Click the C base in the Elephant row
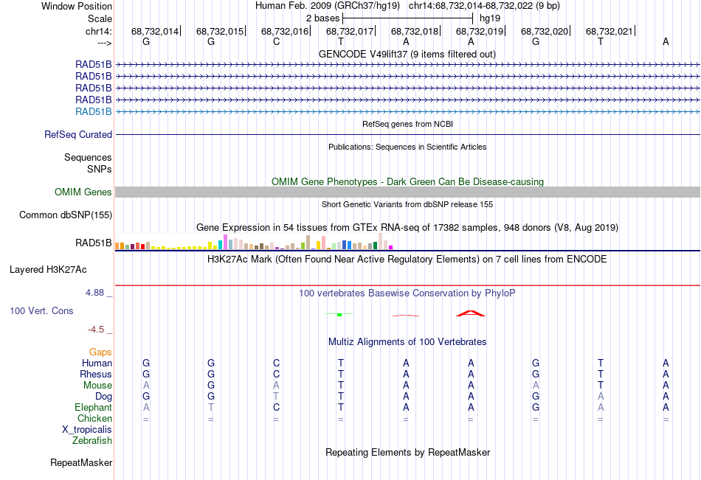Viewport: 701px width, 480px height. tap(276, 408)
